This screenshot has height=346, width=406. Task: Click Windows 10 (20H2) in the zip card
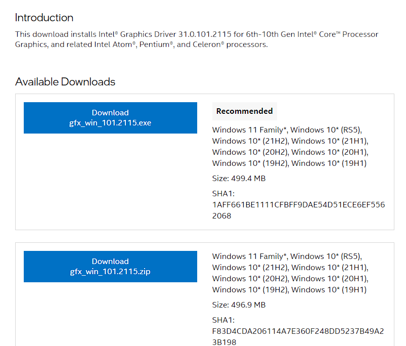(250, 279)
